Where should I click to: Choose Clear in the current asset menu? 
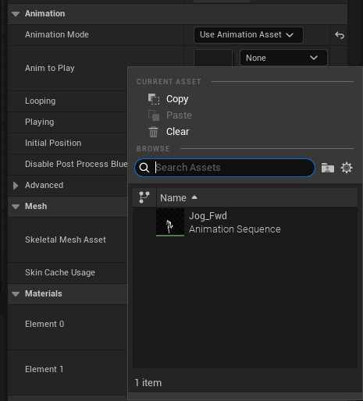point(178,132)
